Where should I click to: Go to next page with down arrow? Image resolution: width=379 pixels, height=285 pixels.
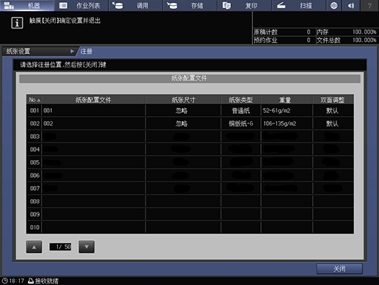pyautogui.click(x=87, y=247)
